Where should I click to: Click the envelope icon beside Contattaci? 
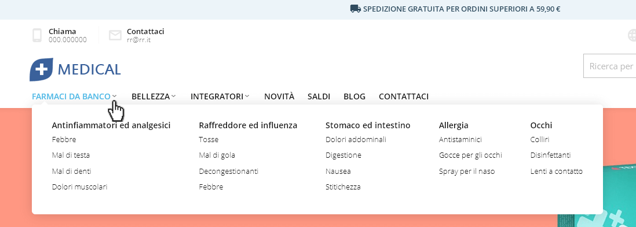115,36
